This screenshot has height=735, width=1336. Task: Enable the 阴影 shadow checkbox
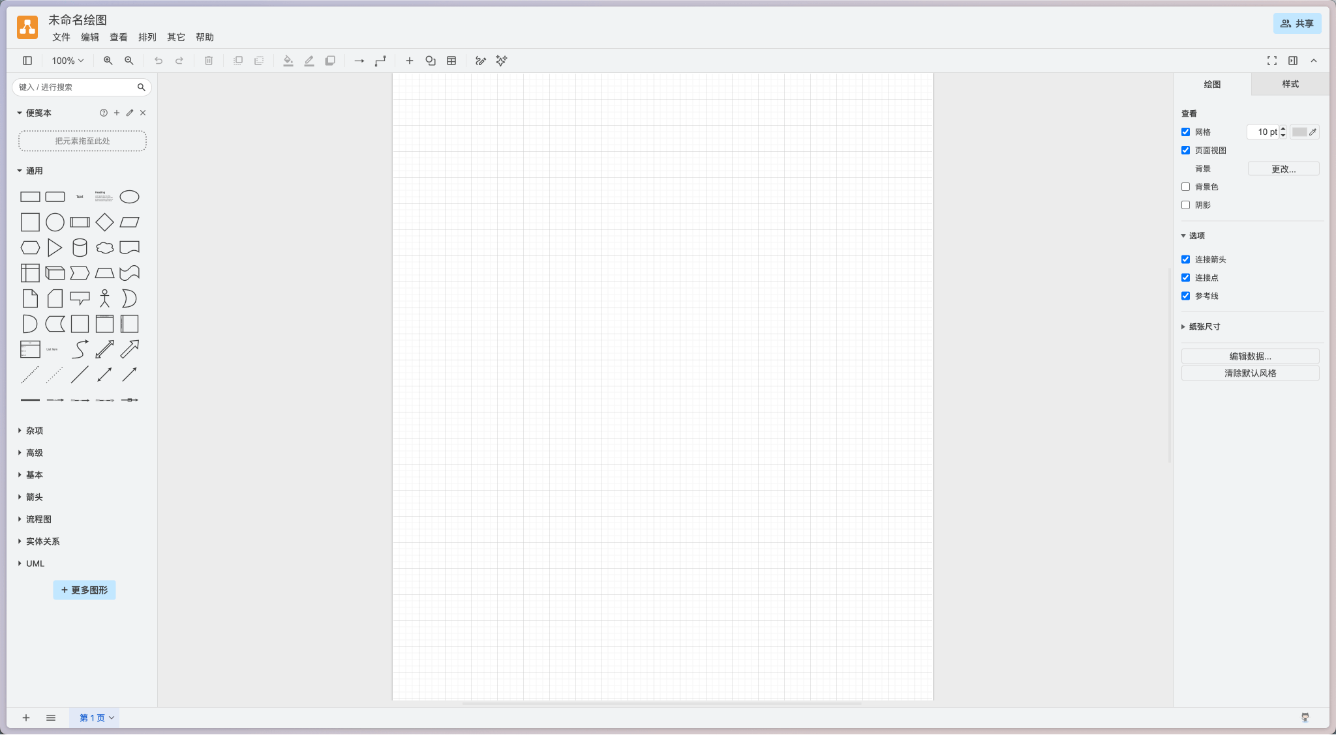point(1185,205)
